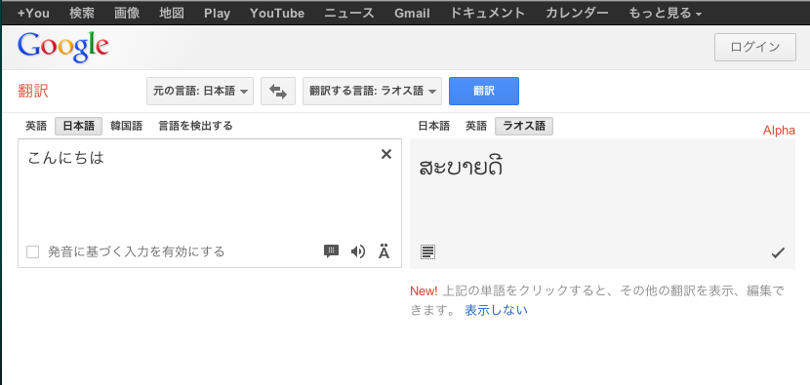Click the speech bubble example usage icon
810x385 pixels.
(331, 251)
